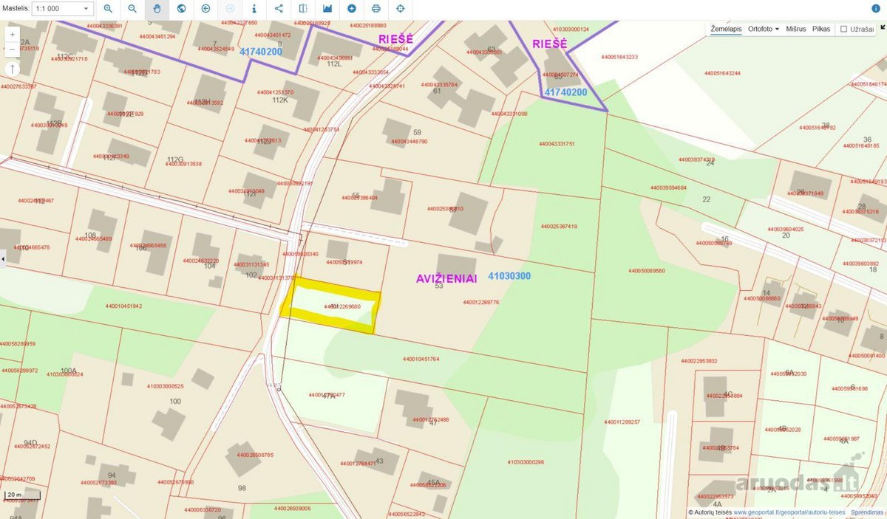Open the map compare swipe tool
The height and width of the screenshot is (519, 887).
pyautogui.click(x=303, y=9)
